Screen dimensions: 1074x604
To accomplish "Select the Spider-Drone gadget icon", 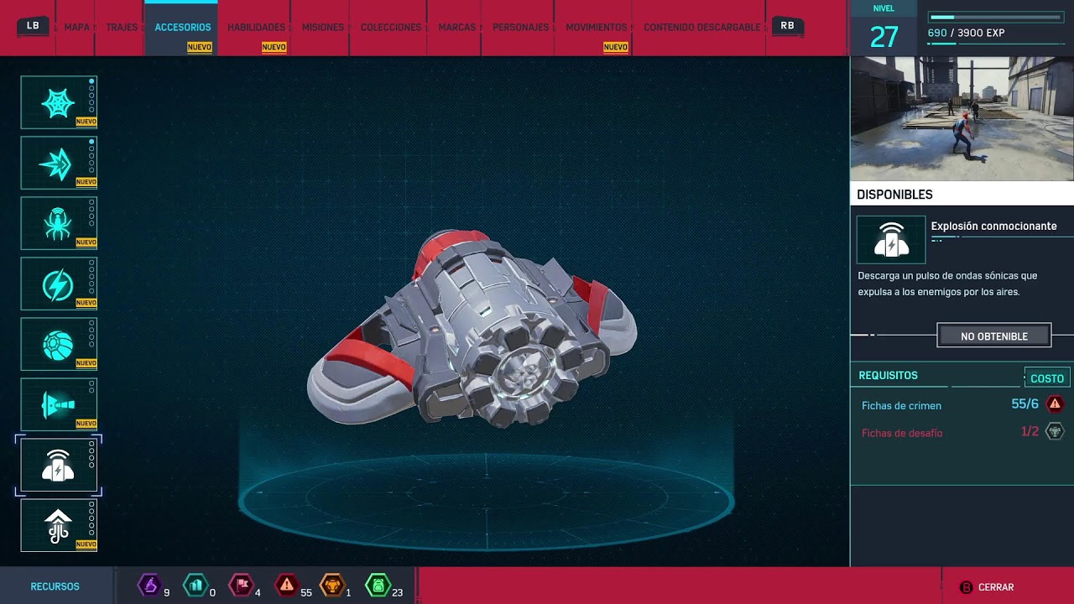I will coord(59,223).
